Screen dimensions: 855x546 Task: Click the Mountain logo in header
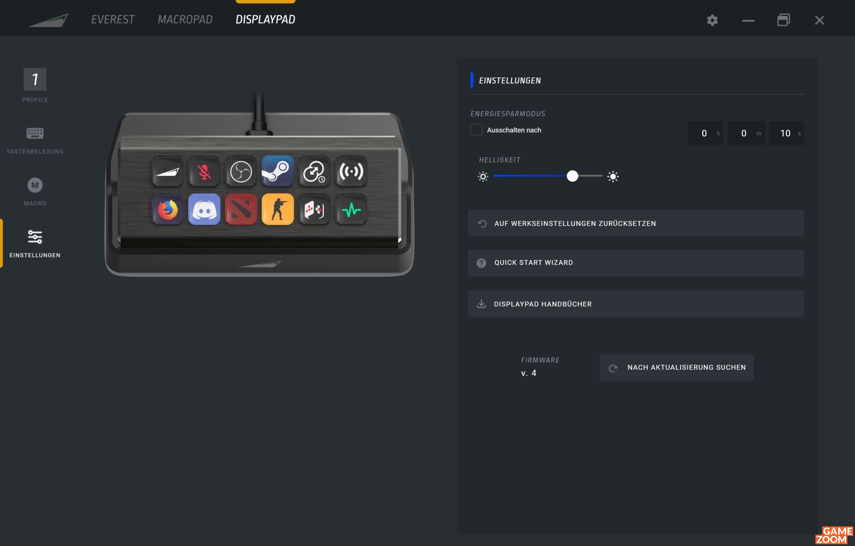point(49,20)
